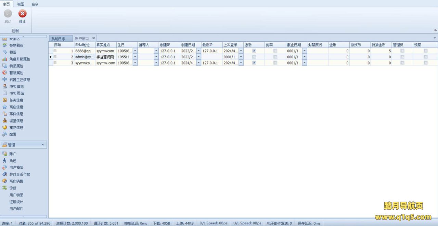
Task: Open 用户邮件 in the management list
Action: pos(16,209)
